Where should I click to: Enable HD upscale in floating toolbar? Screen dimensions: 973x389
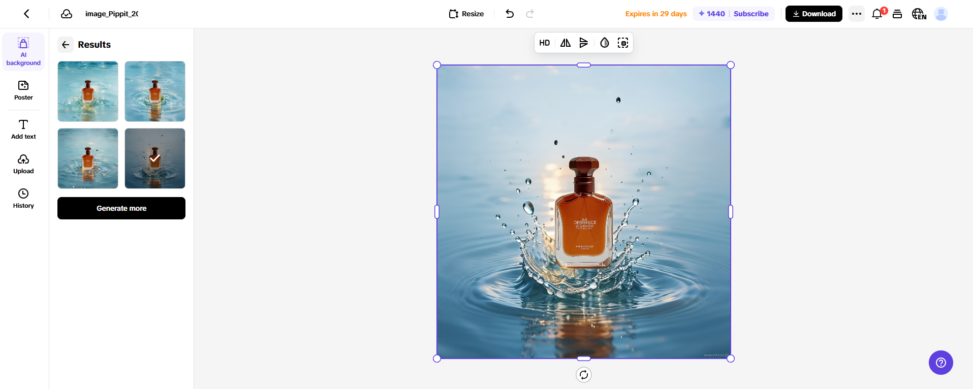tap(545, 43)
